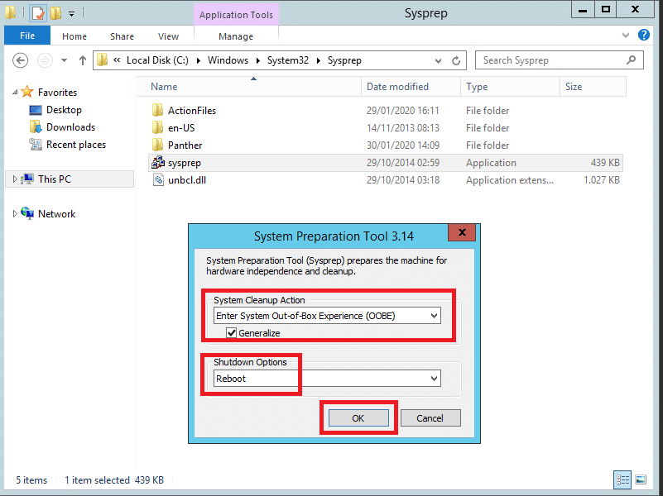Image resolution: width=663 pixels, height=496 pixels.
Task: Expand the This PC tree node
Action: (15, 179)
